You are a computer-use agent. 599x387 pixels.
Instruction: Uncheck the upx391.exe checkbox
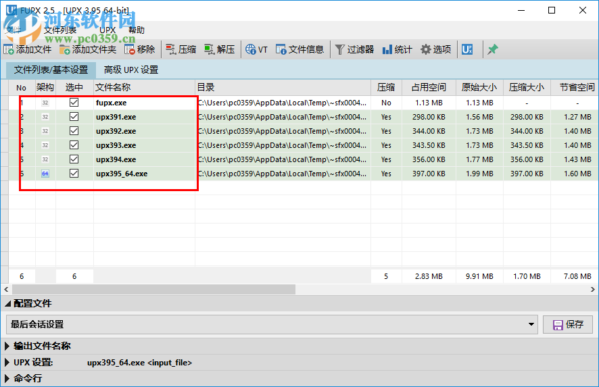pos(74,116)
